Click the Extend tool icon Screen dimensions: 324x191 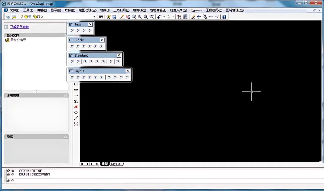point(217,17)
